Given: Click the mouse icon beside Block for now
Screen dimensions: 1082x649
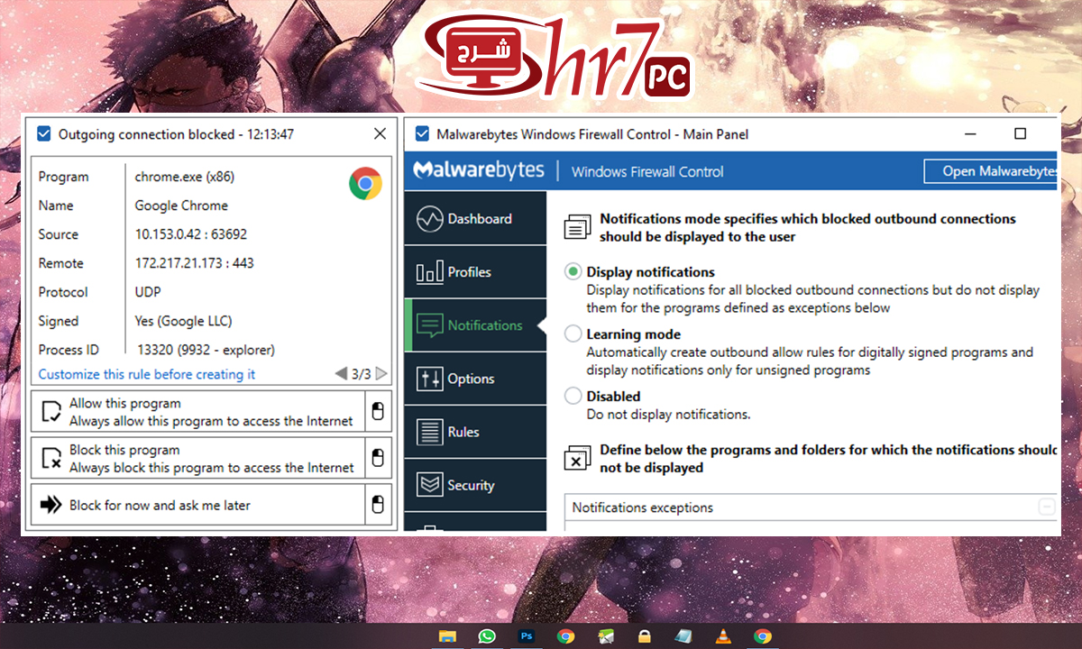Looking at the screenshot, I should pos(379,505).
